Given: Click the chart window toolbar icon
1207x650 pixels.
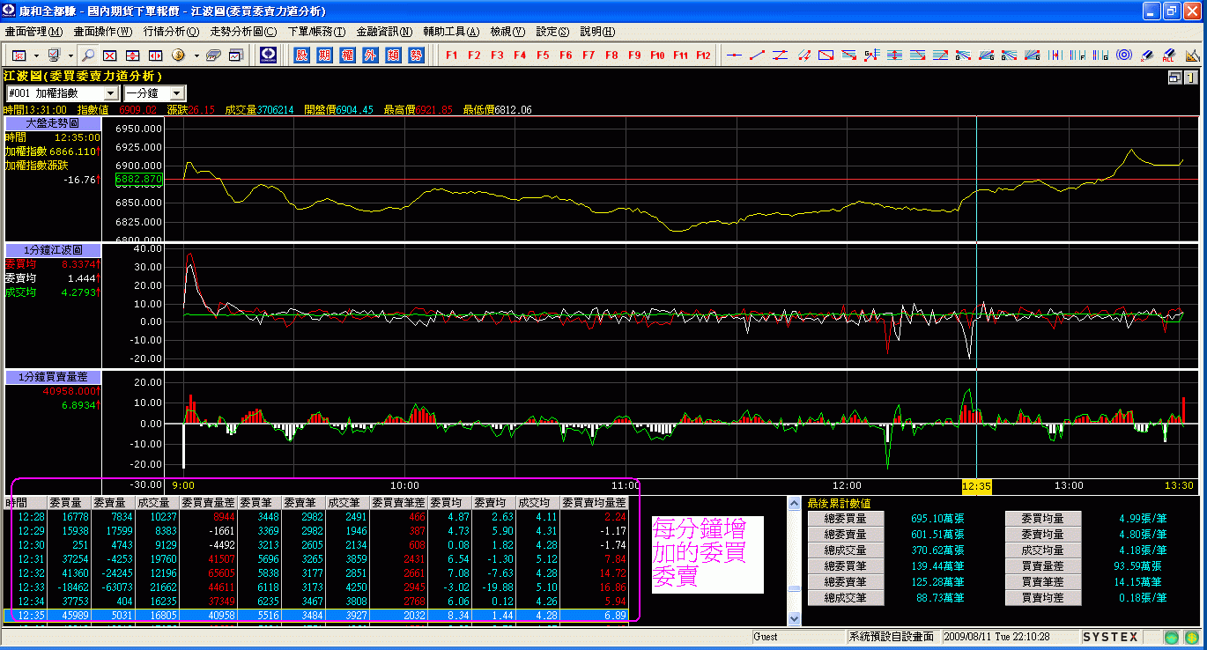Looking at the screenshot, I should 235,55.
